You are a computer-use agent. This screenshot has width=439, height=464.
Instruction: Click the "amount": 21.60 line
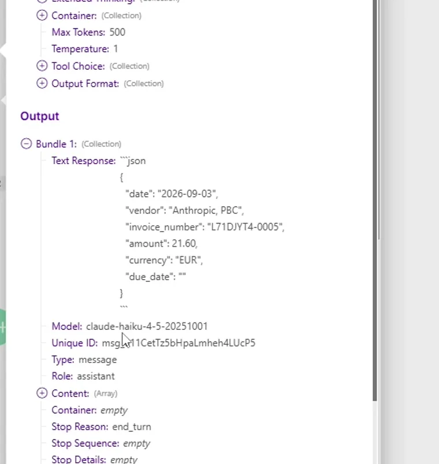(x=162, y=243)
